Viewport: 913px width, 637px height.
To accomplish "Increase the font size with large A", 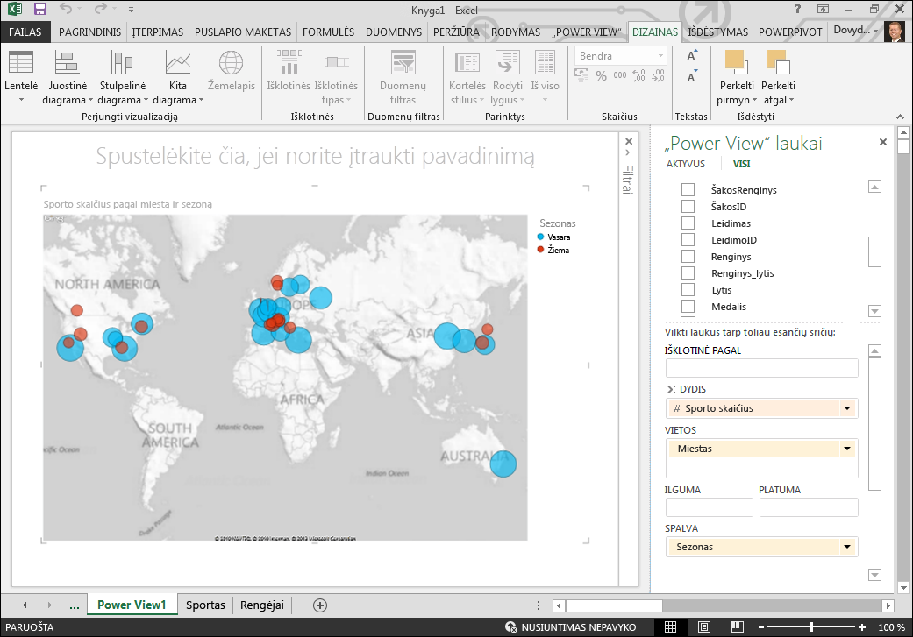I will click(x=692, y=56).
